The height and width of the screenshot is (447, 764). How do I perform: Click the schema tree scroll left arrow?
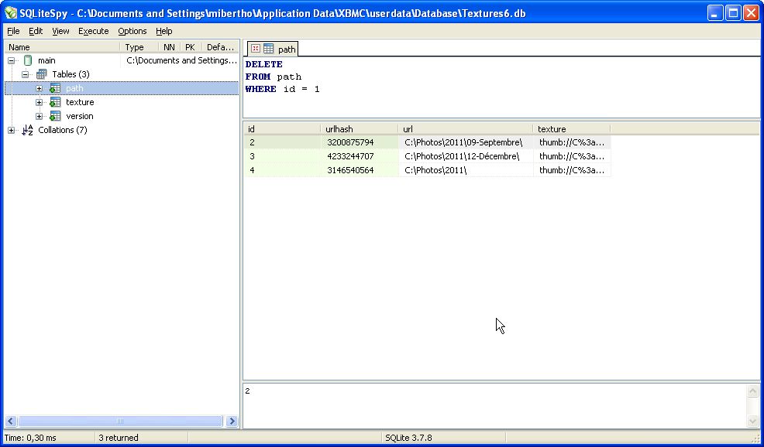pyautogui.click(x=11, y=421)
